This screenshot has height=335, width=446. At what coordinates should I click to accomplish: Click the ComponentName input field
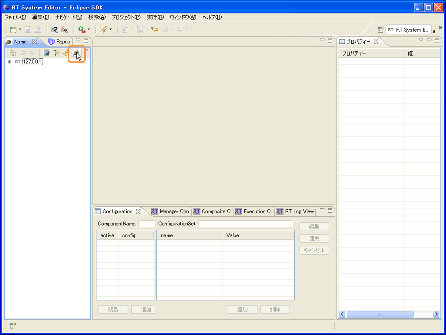[147, 224]
